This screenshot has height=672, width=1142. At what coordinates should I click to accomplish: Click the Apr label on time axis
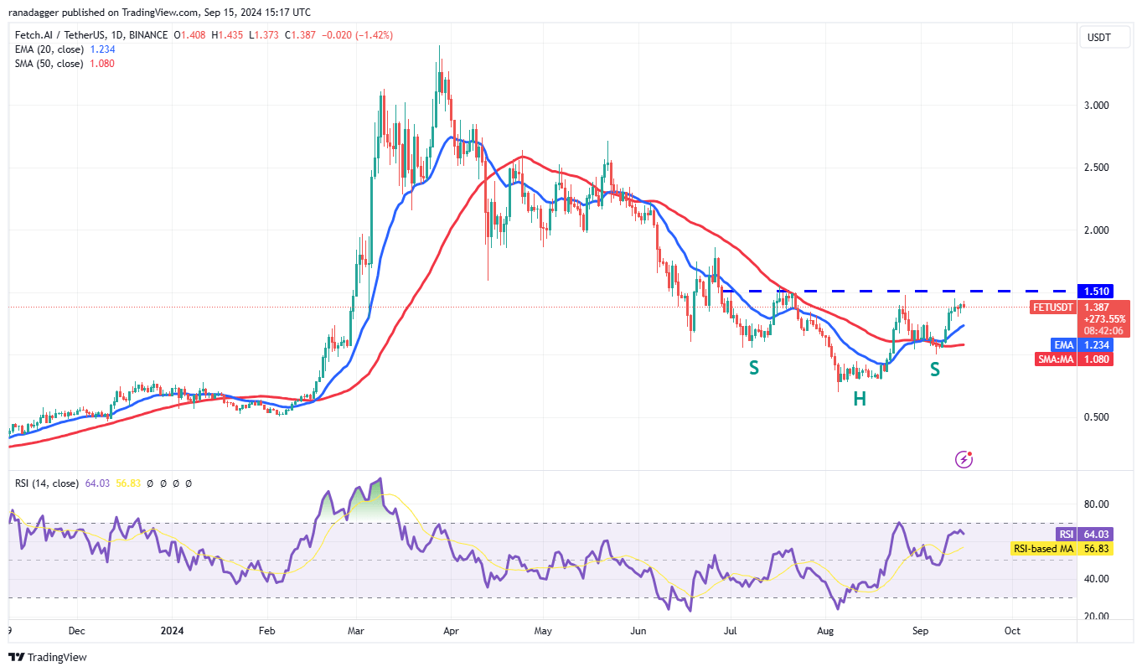[x=451, y=631]
